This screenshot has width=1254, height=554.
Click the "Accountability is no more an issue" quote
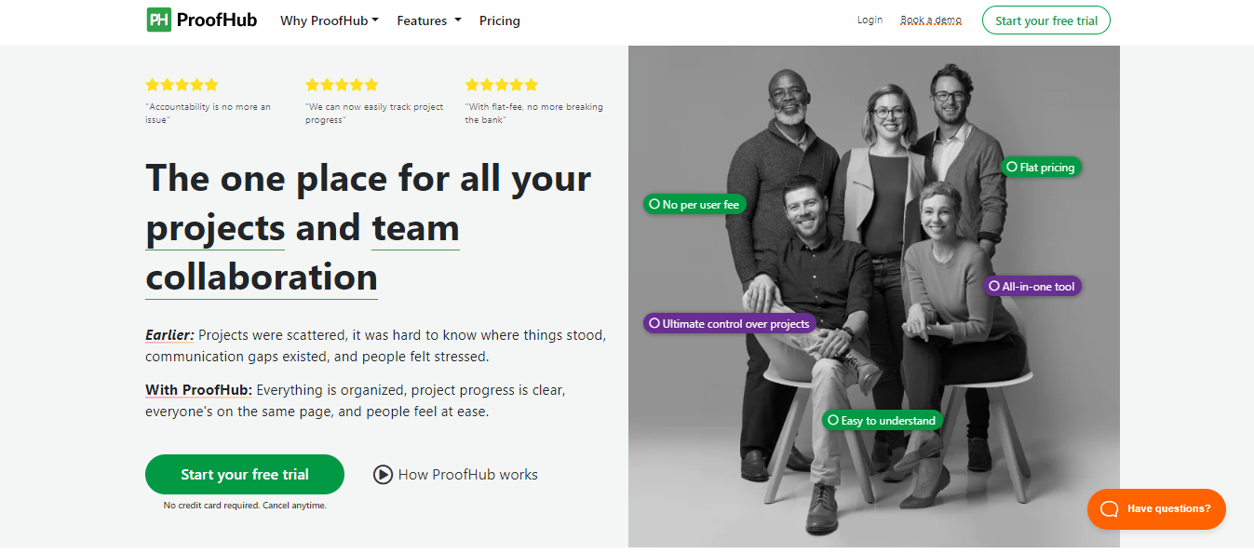(209, 113)
